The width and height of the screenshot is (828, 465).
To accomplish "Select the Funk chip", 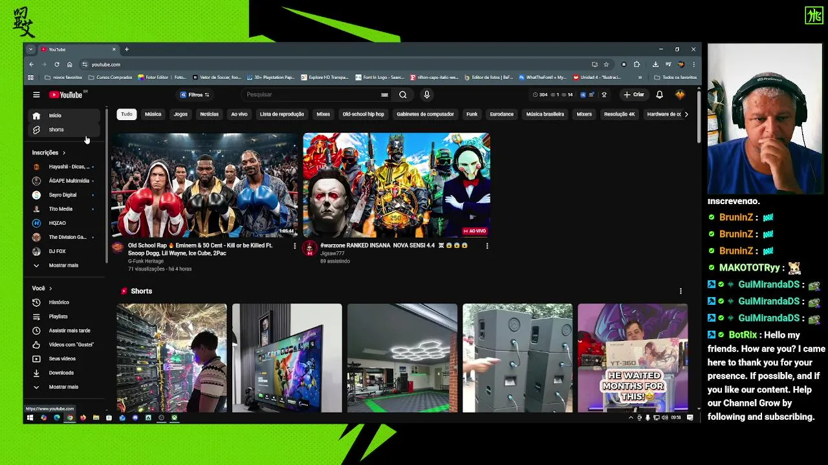I will (x=472, y=114).
